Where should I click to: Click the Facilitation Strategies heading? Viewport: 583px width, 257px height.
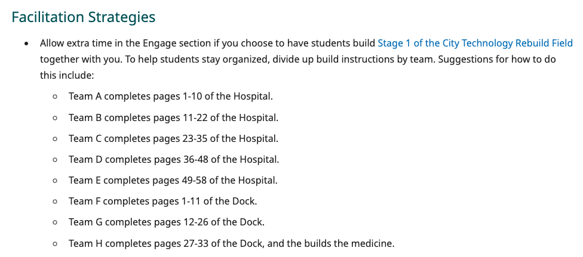pyautogui.click(x=84, y=17)
